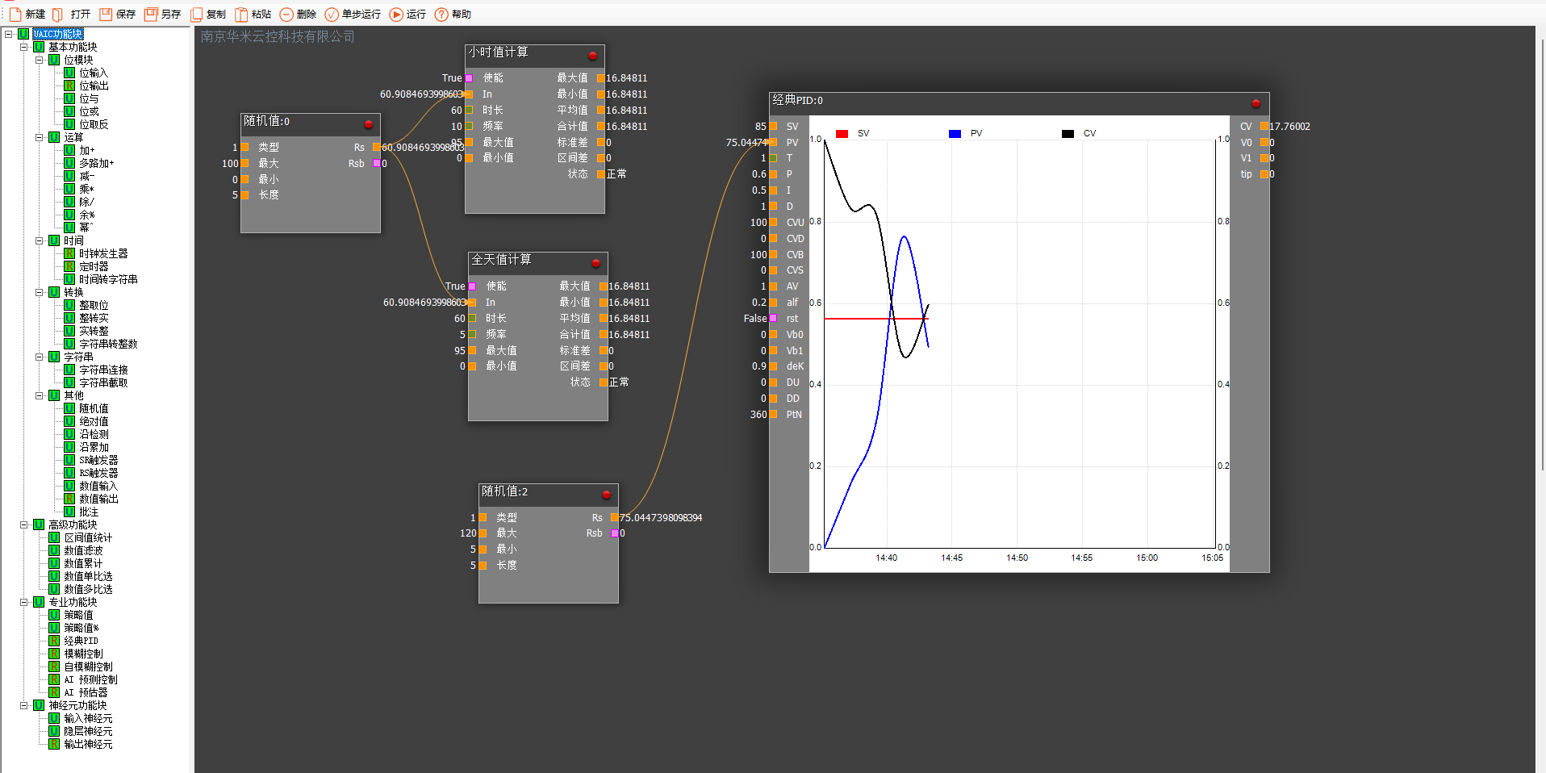Toggle the magenta rst pin on PID block
The height and width of the screenshot is (773, 1546).
tap(773, 319)
